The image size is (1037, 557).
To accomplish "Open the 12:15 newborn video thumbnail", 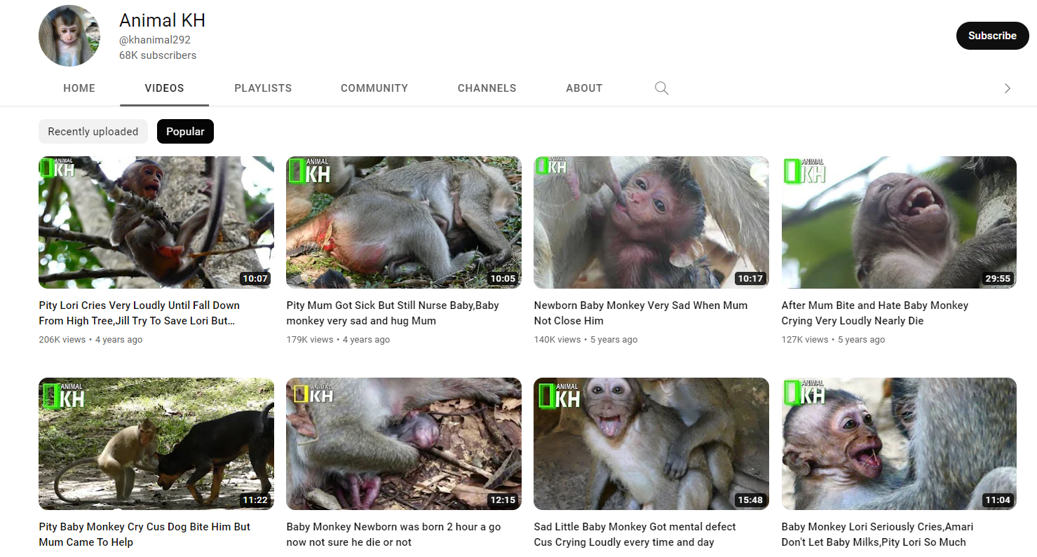I will pos(404,444).
